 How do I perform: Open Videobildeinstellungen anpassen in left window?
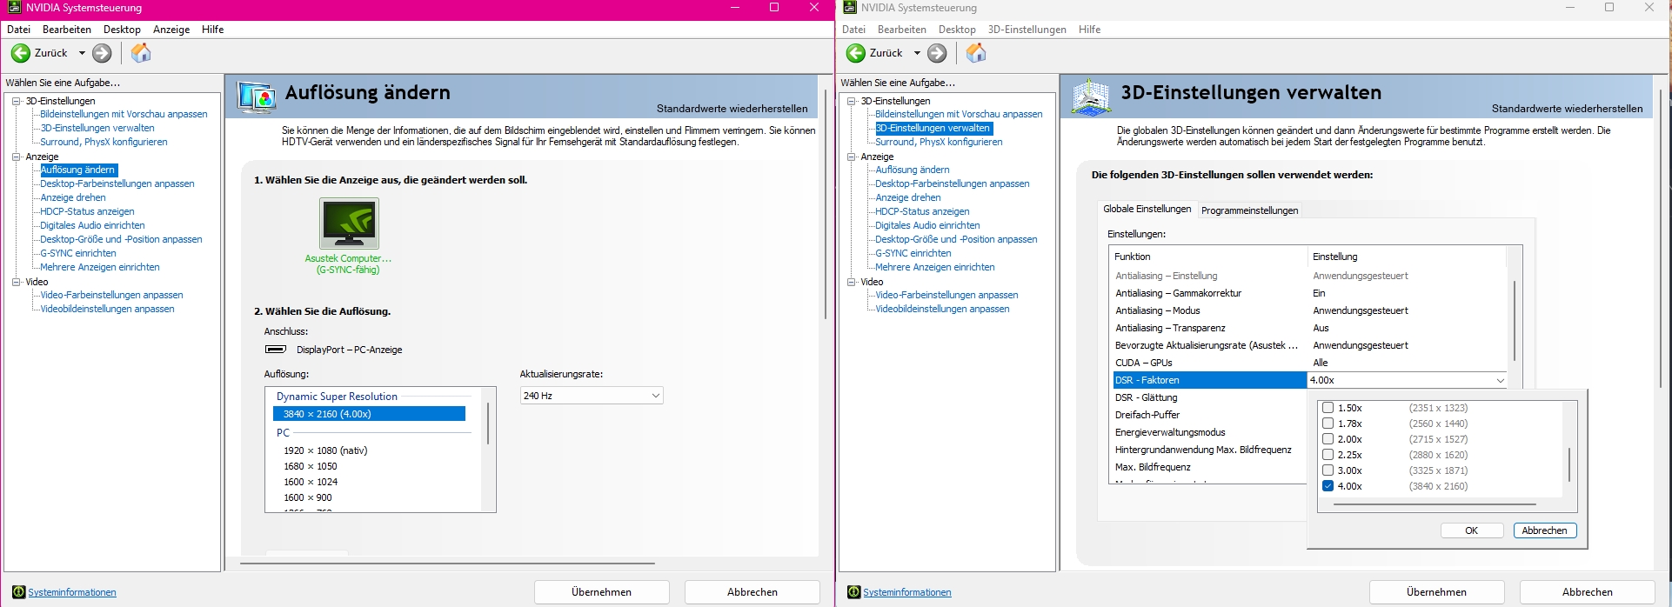point(107,309)
